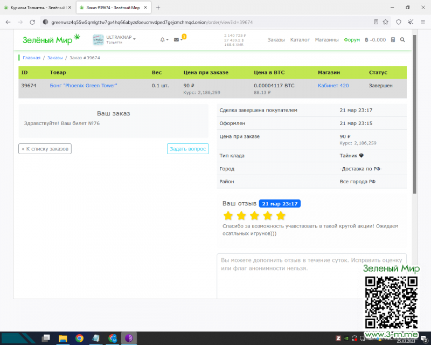Click the first rating star

tap(228, 216)
